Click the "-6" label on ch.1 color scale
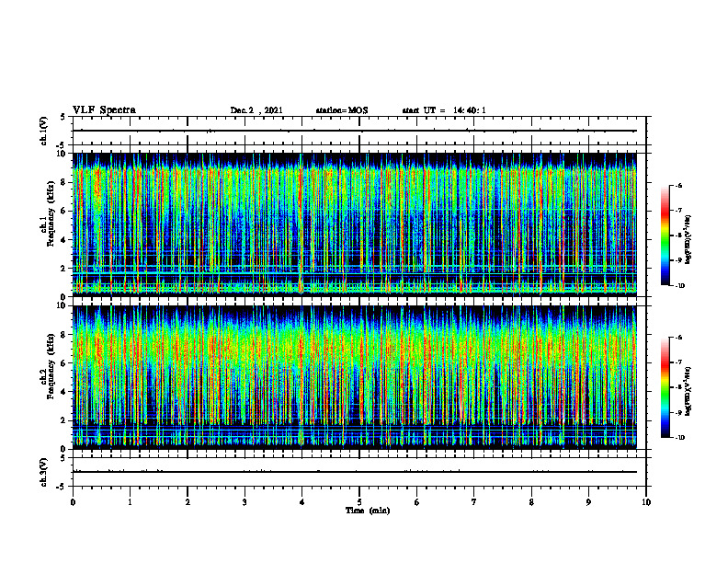Screen dimensions: 728x563 point(679,185)
